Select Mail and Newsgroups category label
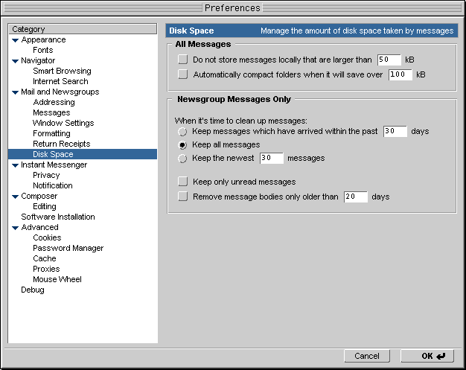466x370 pixels. (x=60, y=92)
